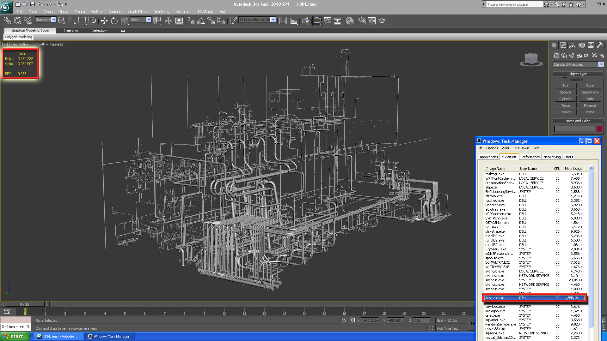Switch to the Freeform ribbon tab

[x=71, y=30]
